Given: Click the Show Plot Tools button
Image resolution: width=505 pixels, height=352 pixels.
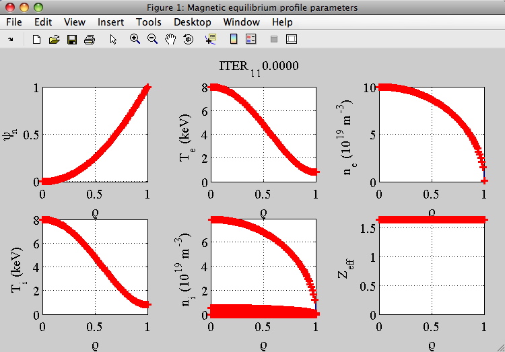Looking at the screenshot, I should (292, 40).
